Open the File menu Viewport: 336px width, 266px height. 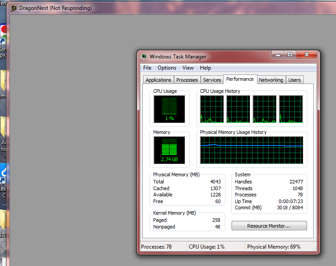147,68
